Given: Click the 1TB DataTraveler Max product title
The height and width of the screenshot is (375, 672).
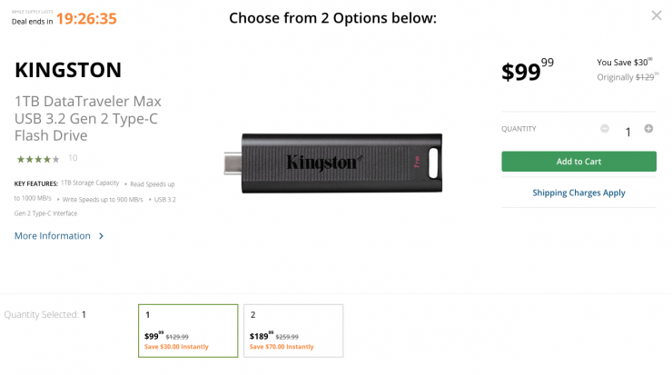Looking at the screenshot, I should [88, 118].
